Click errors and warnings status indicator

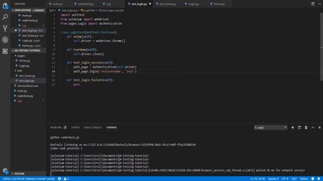coord(63,179)
